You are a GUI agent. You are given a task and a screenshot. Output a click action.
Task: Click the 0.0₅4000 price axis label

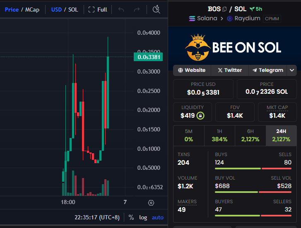click(149, 33)
